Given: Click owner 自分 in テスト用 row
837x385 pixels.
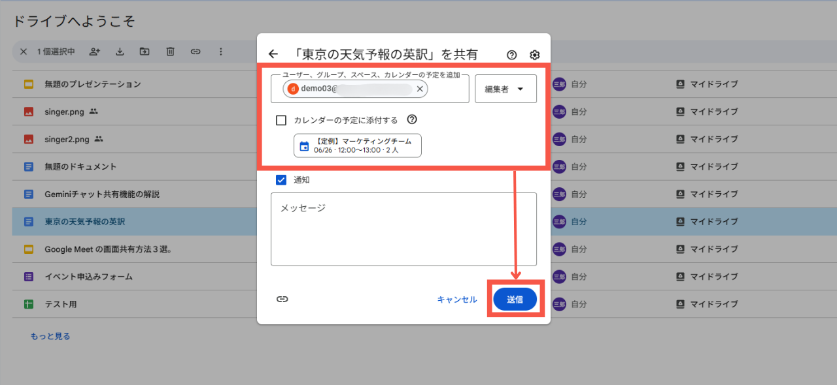Looking at the screenshot, I should 579,304.
